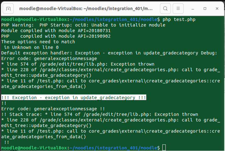Minimize the terminal window
The height and width of the screenshot is (151, 225).
coord(193,9)
